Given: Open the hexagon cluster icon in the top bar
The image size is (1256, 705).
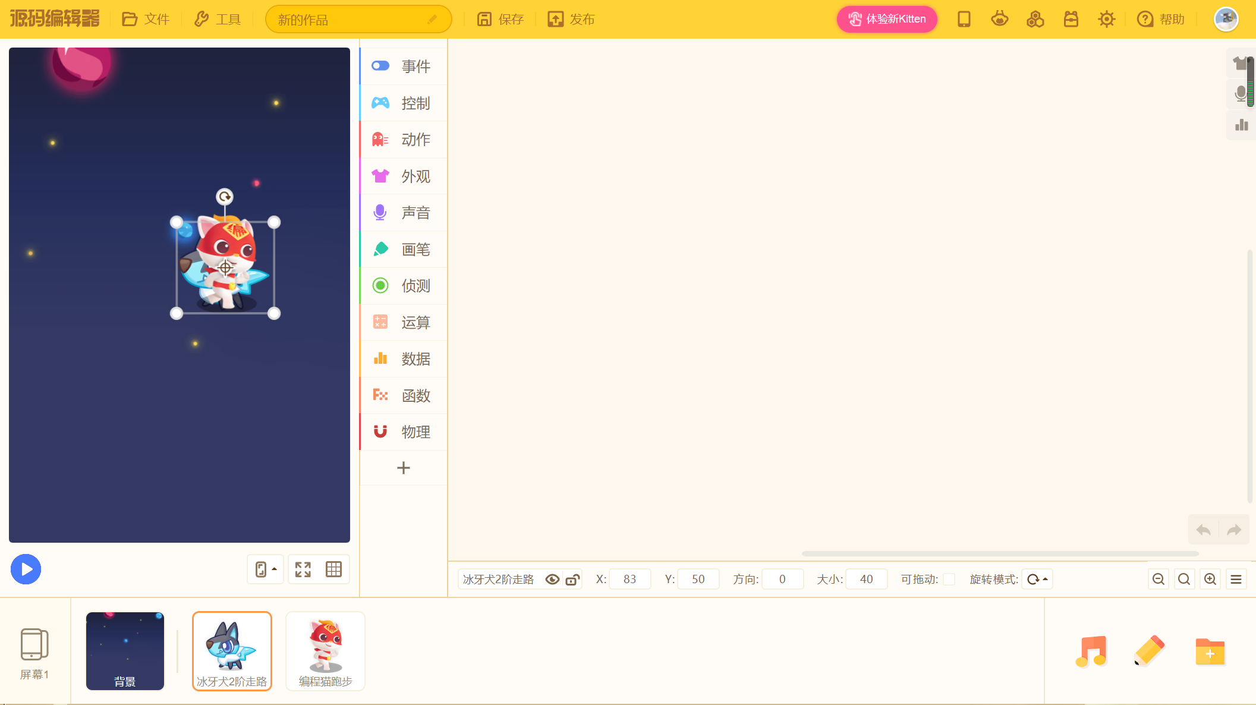Looking at the screenshot, I should pyautogui.click(x=1035, y=19).
